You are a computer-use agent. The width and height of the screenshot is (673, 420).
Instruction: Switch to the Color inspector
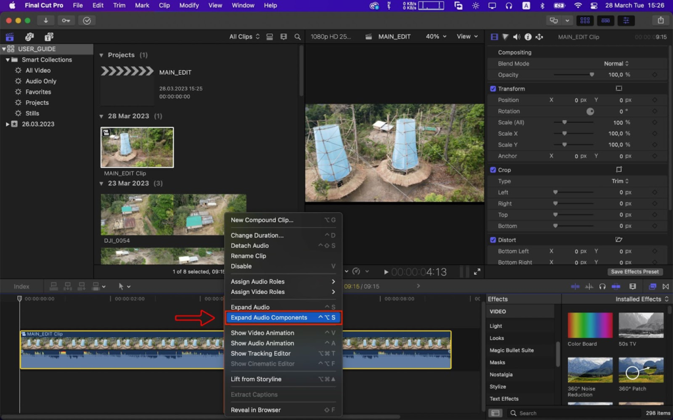click(505, 37)
